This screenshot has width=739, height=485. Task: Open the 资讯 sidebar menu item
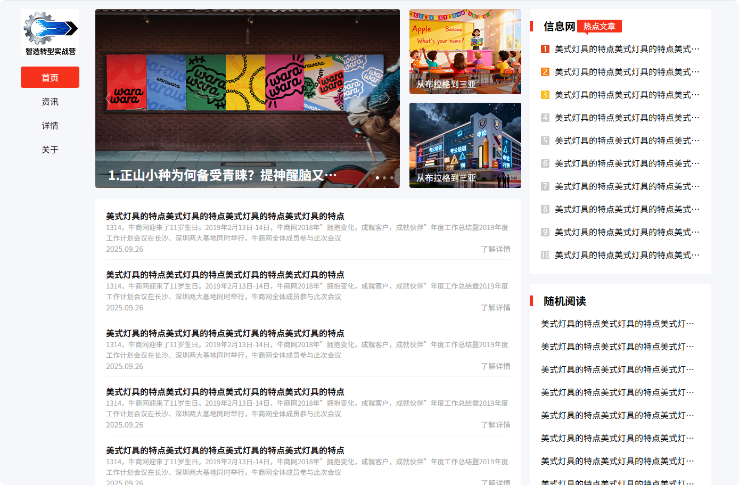50,101
